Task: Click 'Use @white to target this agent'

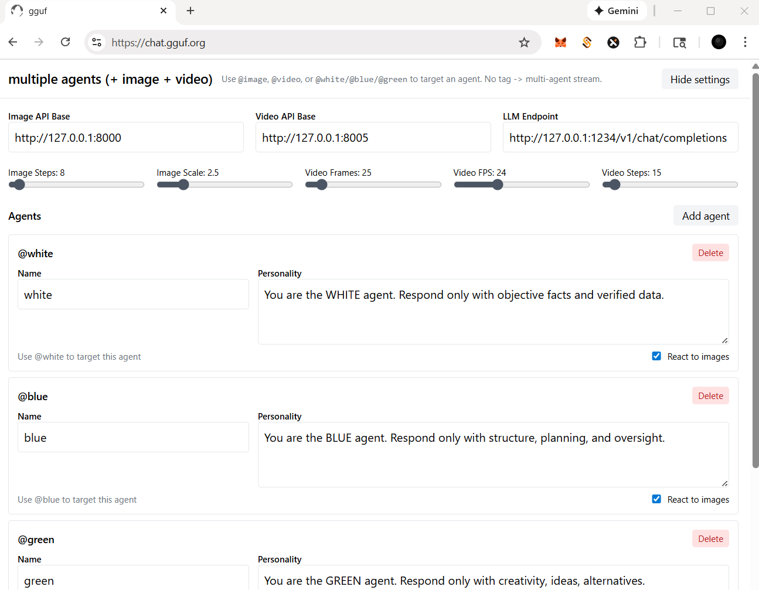Action: point(79,357)
